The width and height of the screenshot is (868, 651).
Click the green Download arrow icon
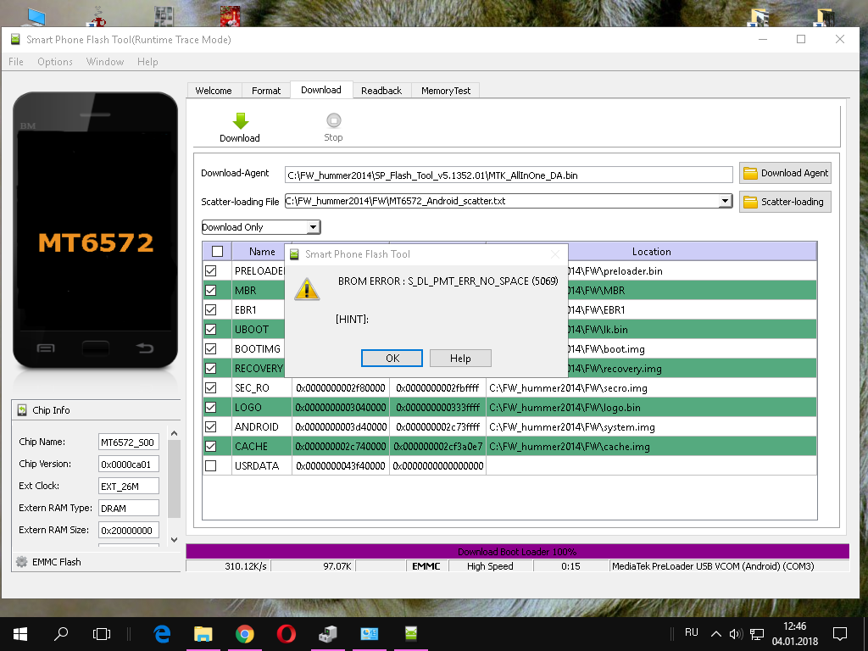coord(240,121)
